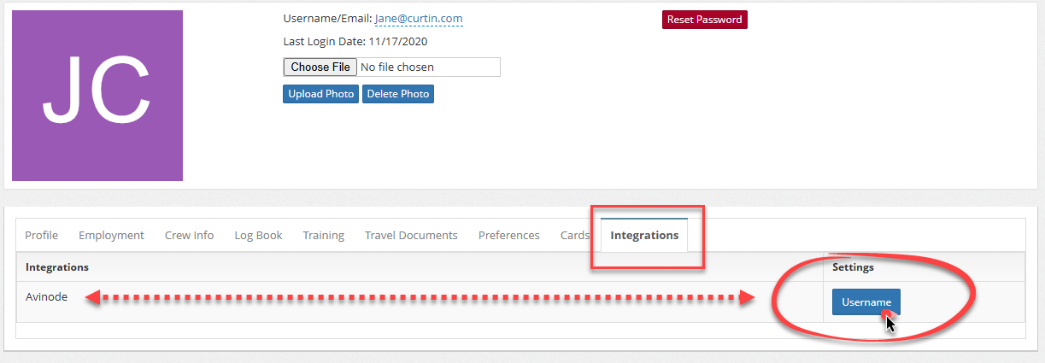This screenshot has height=363, width=1045.
Task: Click the Jane@curtin.com email link
Action: [419, 19]
